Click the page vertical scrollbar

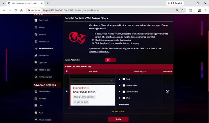[x=208, y=61]
